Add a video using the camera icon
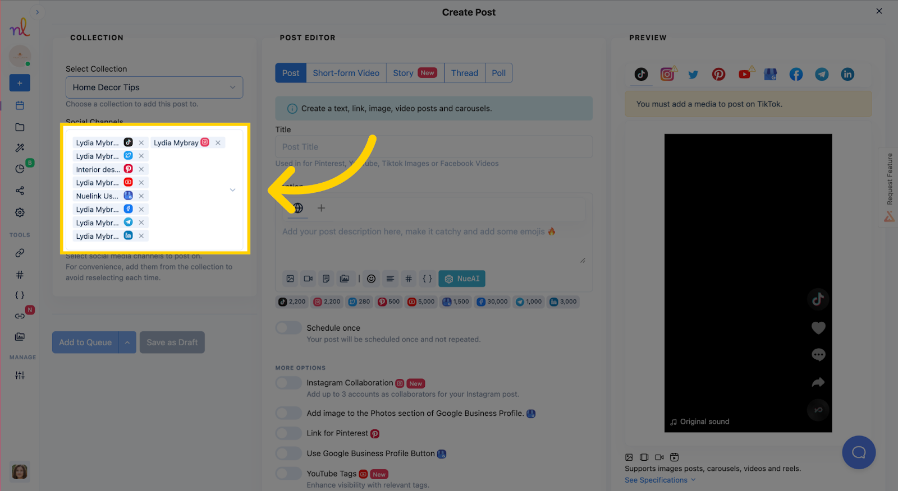 pyautogui.click(x=308, y=279)
